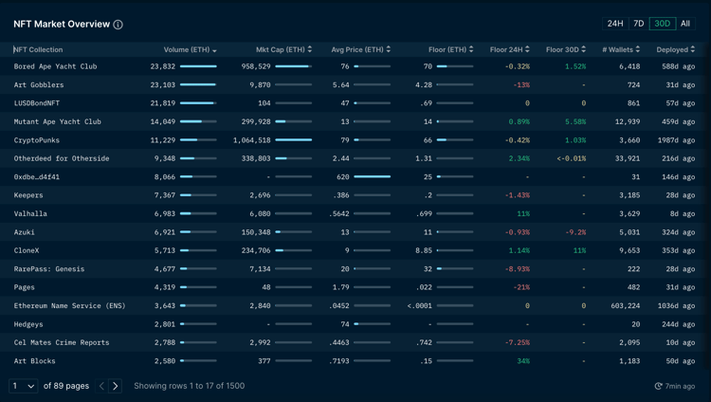Open the page number dropdown
This screenshot has width=711, height=402.
coord(23,386)
